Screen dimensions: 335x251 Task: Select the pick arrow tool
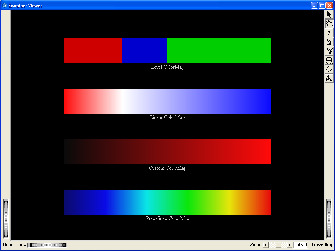(x=329, y=14)
